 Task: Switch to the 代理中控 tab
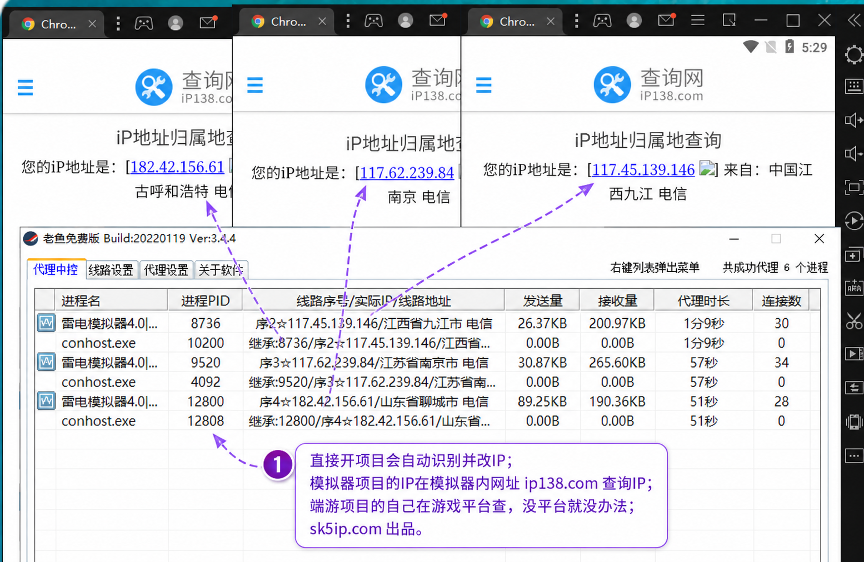click(56, 270)
